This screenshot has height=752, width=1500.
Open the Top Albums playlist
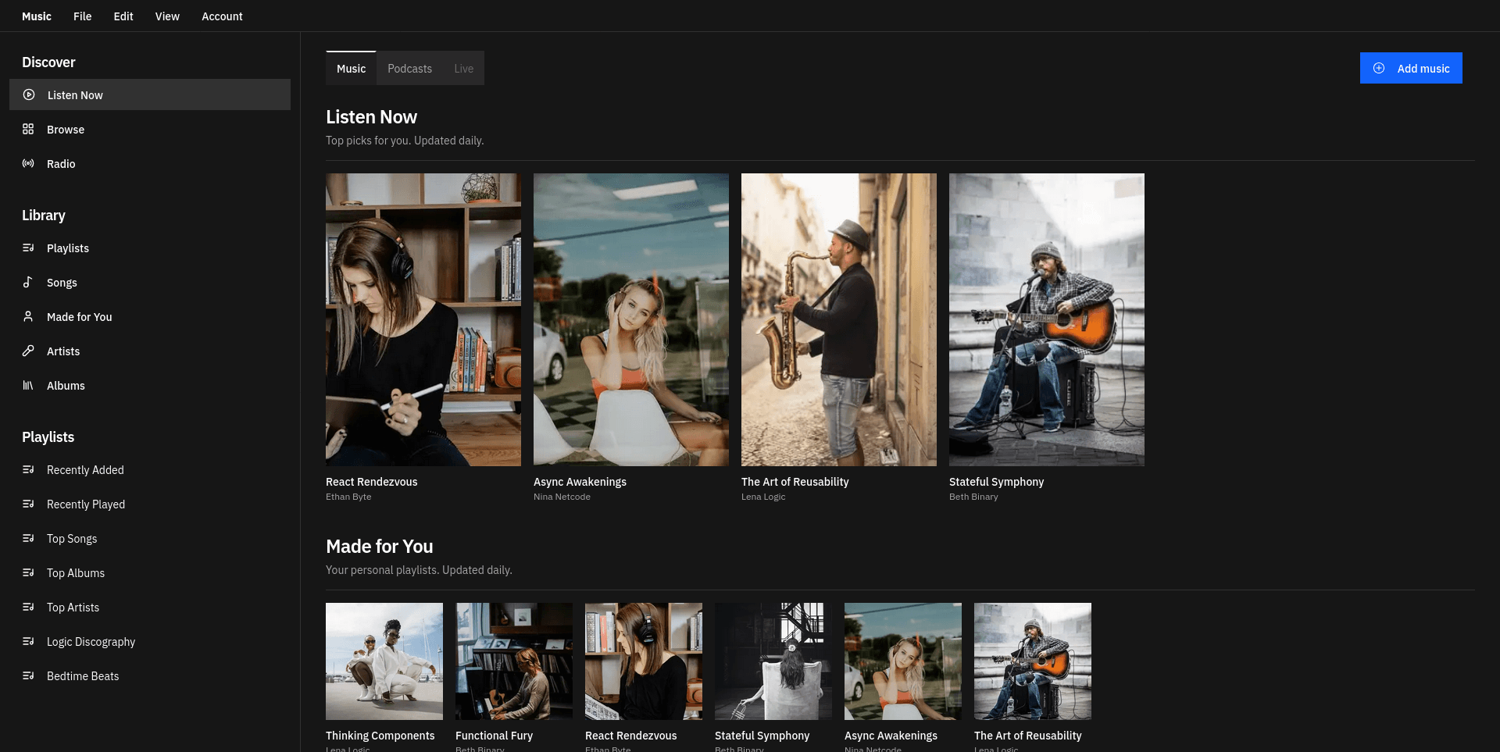[150, 572]
